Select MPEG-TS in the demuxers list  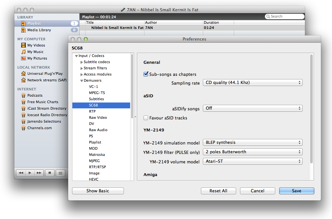pos(97,93)
